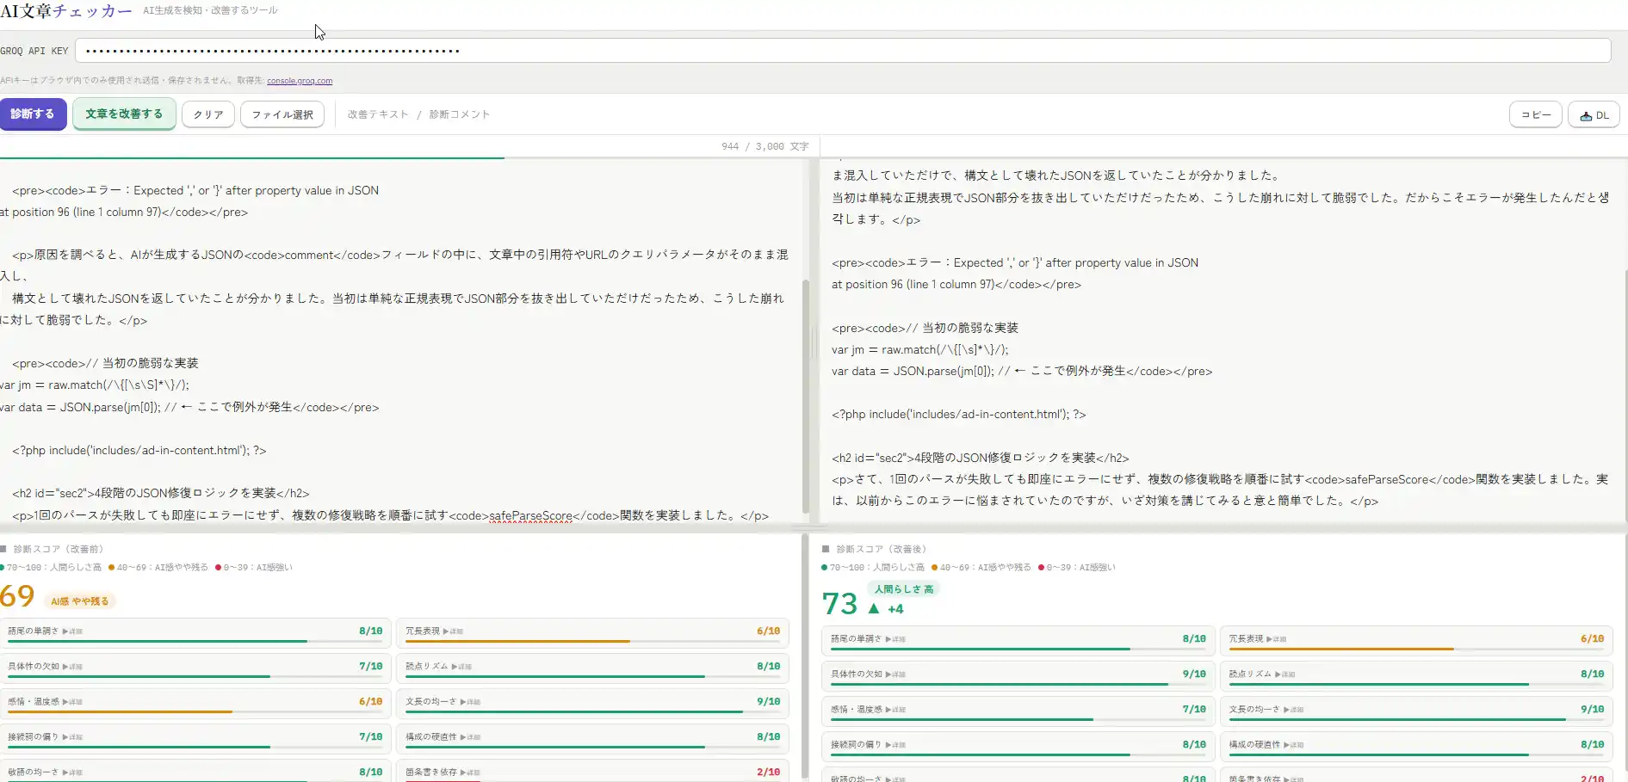Click the 2/10 score for 箇条書き依存 in 改善前
Image resolution: width=1628 pixels, height=782 pixels.
768,773
